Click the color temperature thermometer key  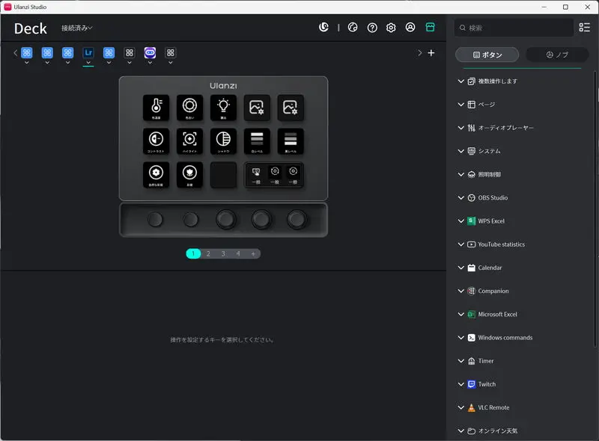[x=156, y=107]
